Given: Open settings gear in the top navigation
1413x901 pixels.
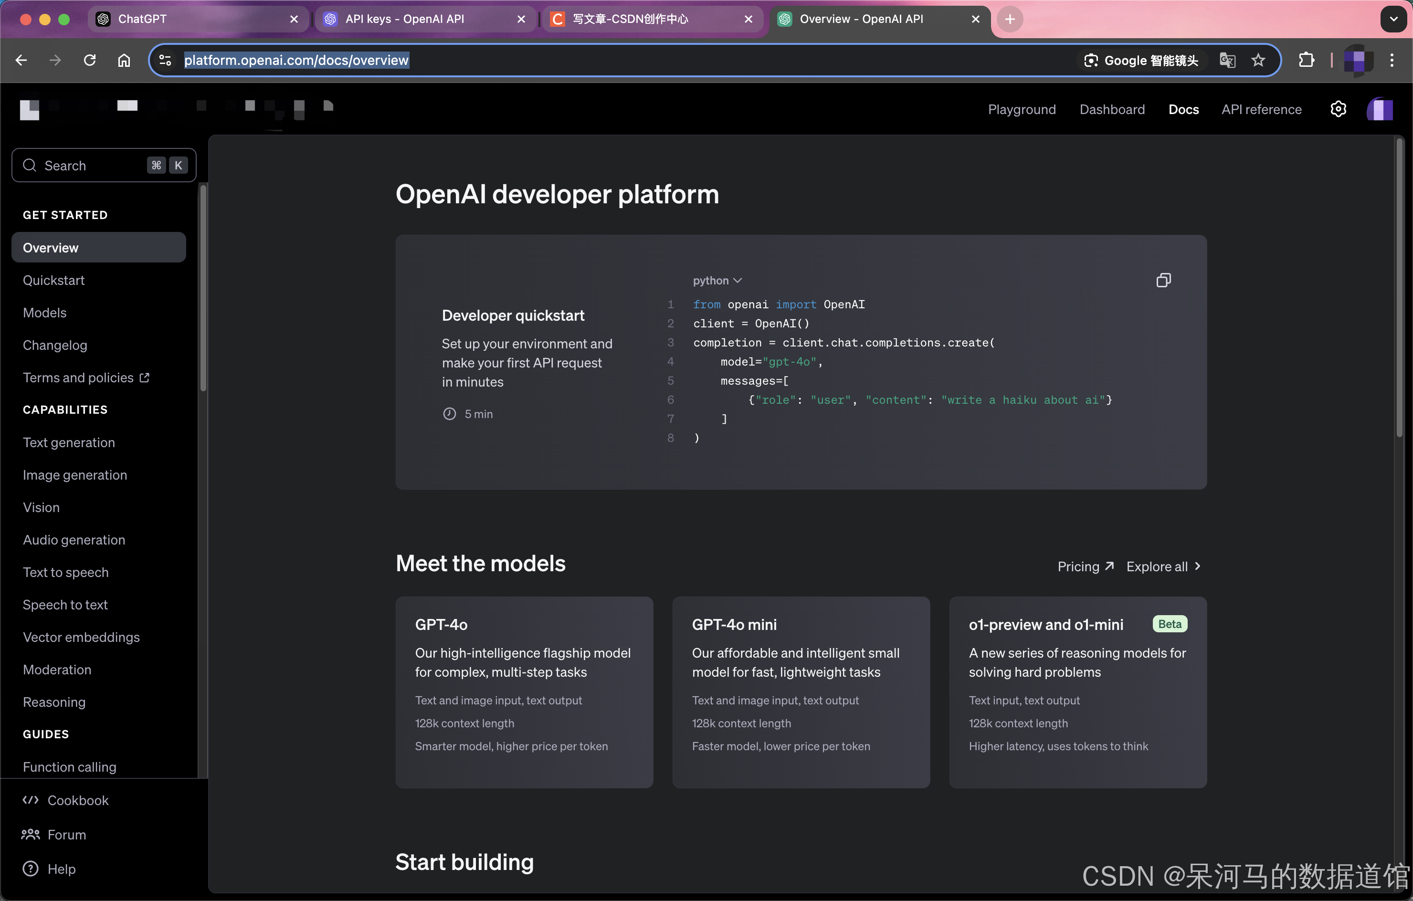Looking at the screenshot, I should pyautogui.click(x=1338, y=109).
